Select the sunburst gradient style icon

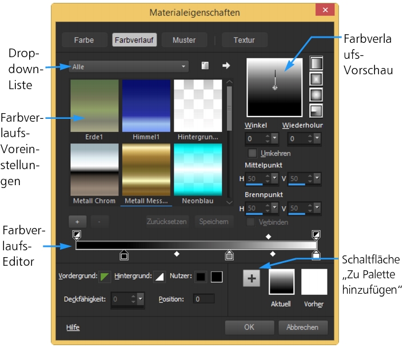pos(316,94)
